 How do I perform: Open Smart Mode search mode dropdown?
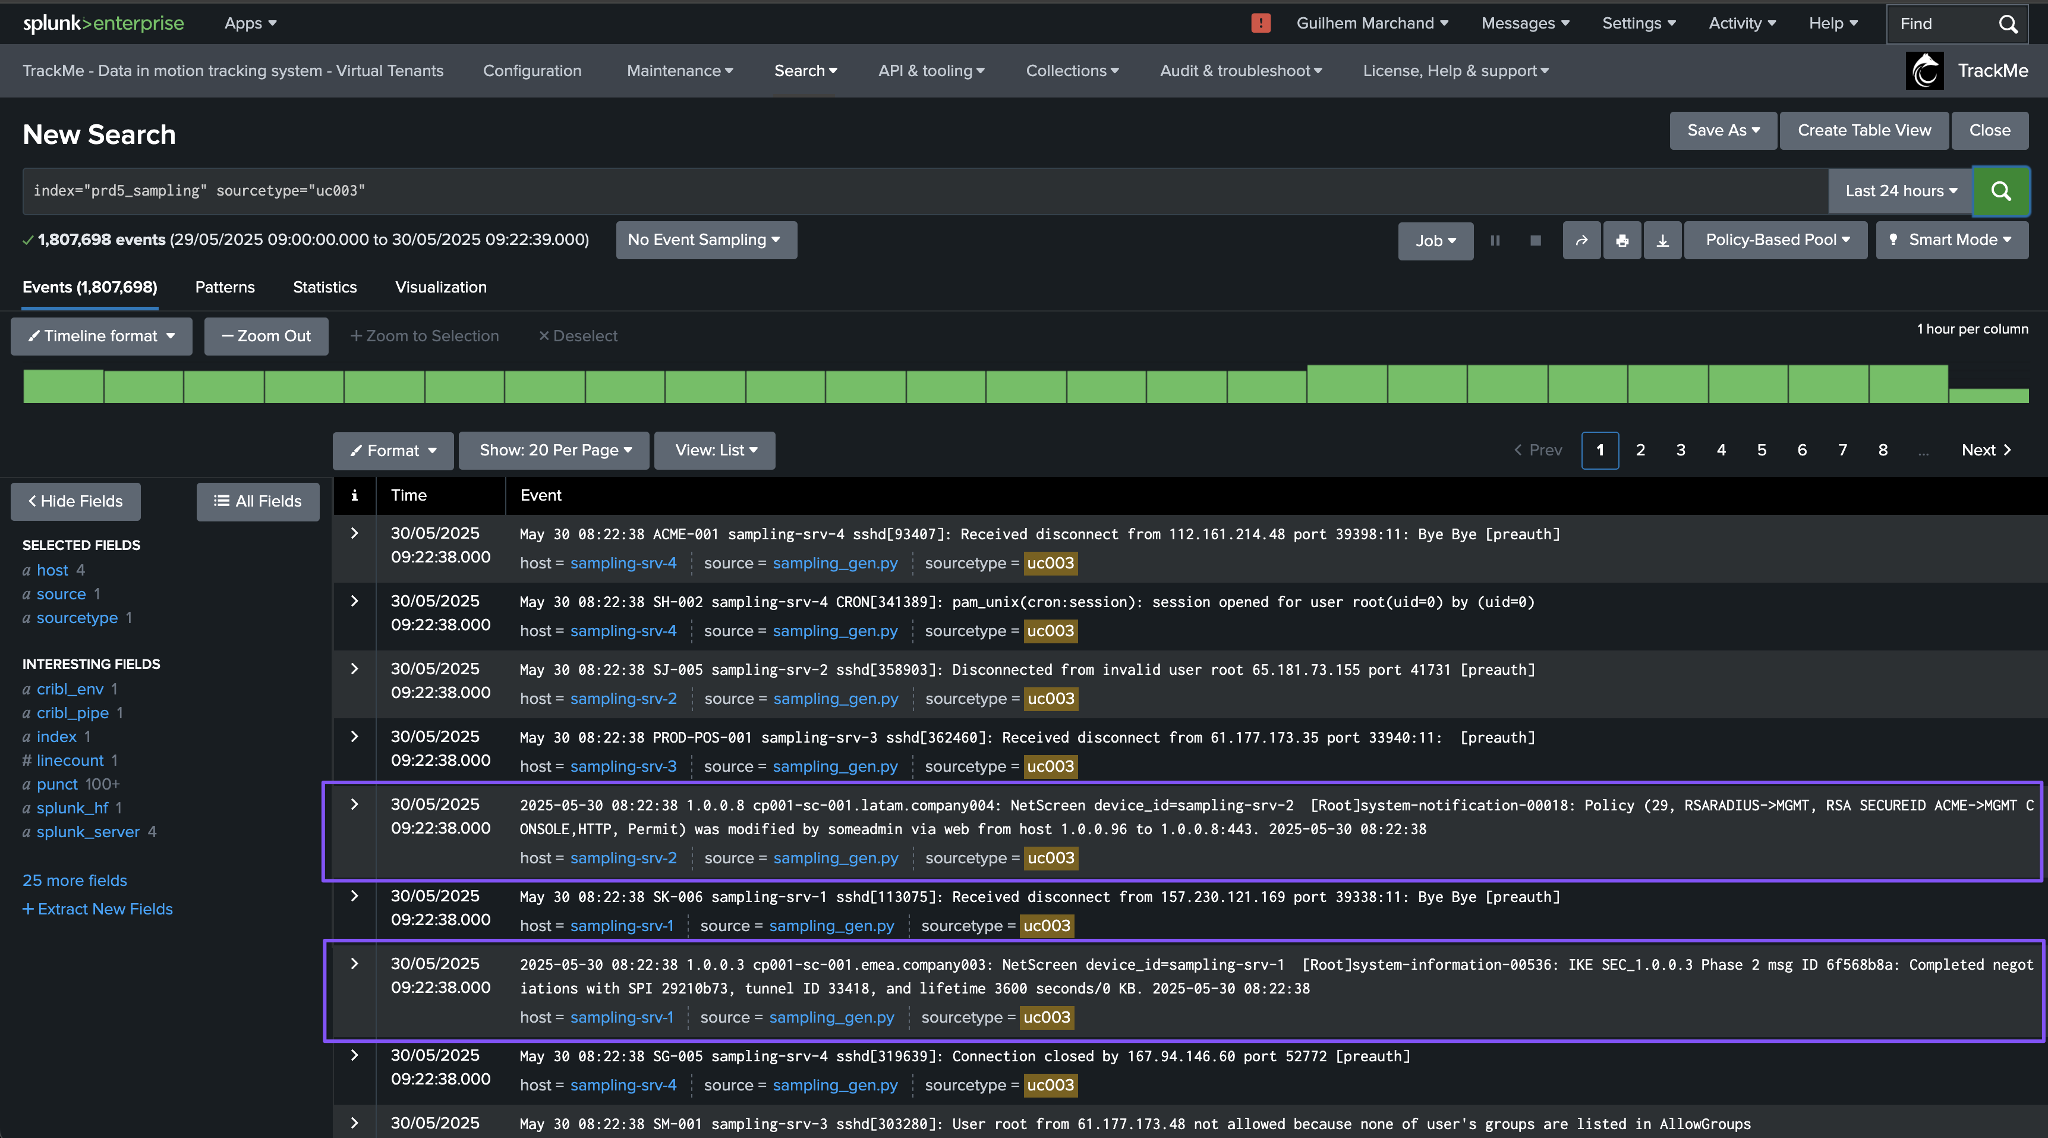[1952, 240]
